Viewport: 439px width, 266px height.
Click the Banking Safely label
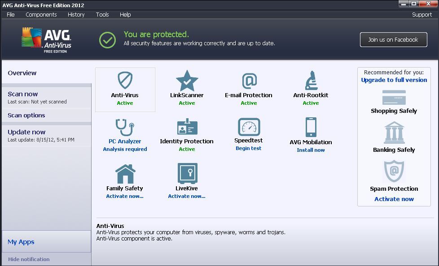pyautogui.click(x=394, y=150)
